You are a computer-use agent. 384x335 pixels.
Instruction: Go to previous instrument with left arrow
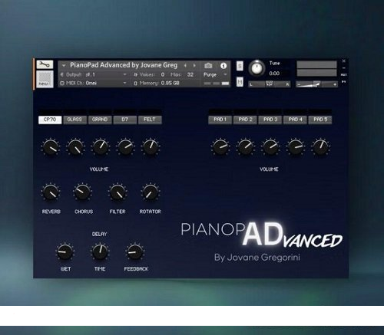click(x=185, y=66)
